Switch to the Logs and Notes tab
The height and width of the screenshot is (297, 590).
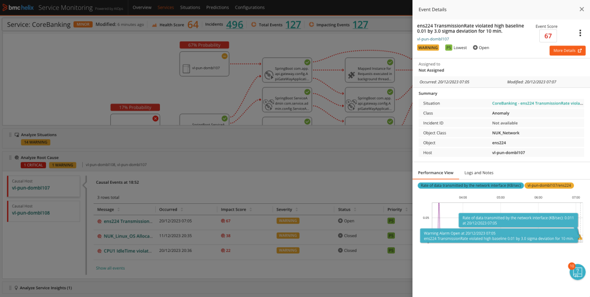point(479,172)
